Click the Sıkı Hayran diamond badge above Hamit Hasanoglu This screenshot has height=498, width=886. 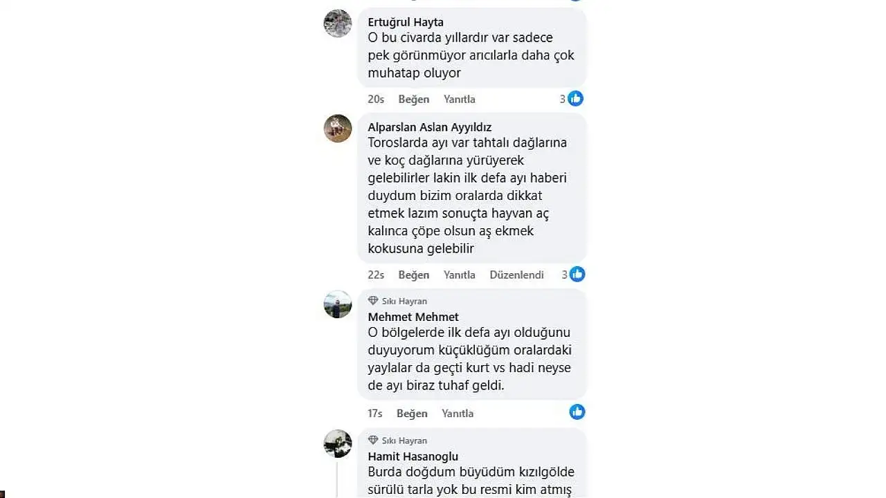373,441
